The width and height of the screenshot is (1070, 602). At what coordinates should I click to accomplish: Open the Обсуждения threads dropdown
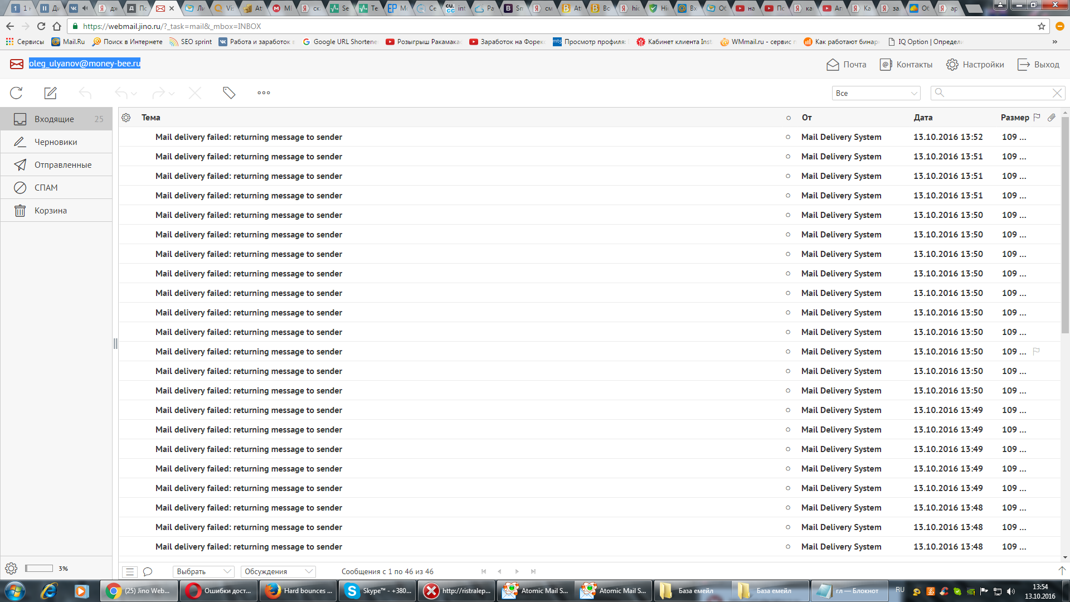click(278, 571)
